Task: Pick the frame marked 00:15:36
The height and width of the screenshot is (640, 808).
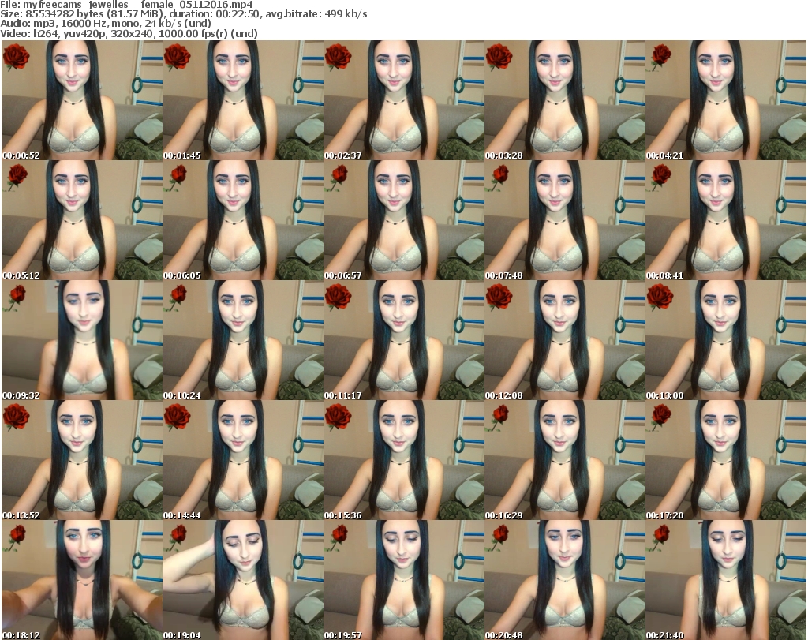Action: 402,461
